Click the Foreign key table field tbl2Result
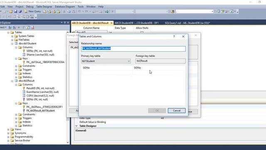266x150 pixels. click(x=160, y=61)
